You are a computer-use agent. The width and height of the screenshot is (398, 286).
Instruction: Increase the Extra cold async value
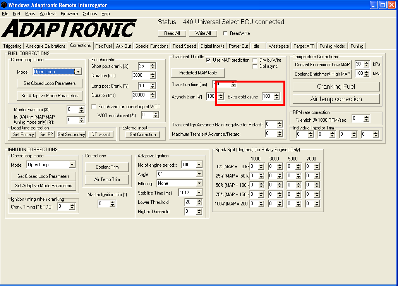click(x=276, y=95)
